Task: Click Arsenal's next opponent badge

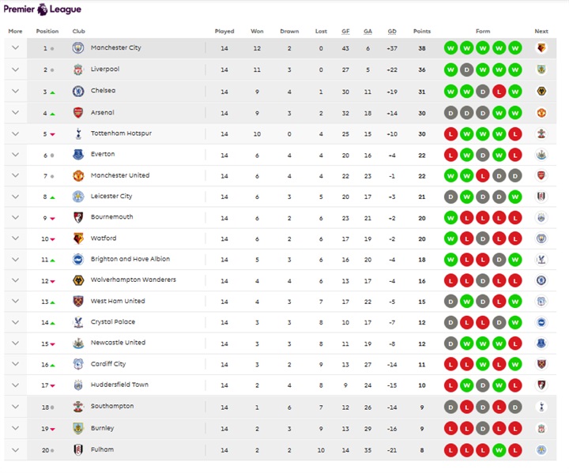Action: coord(541,112)
